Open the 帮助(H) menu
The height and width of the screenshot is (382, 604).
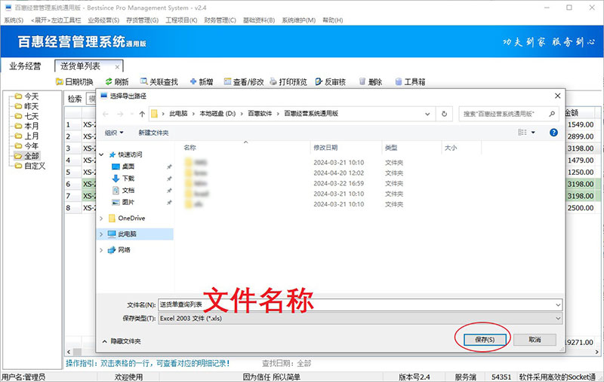pos(332,20)
